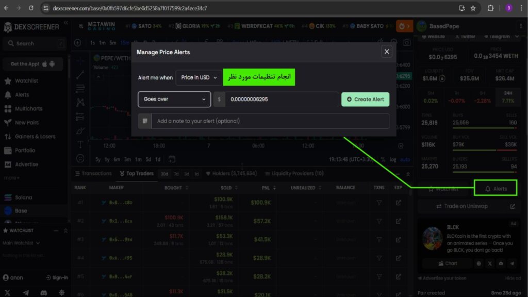
Task: Click the DEX Screener logo
Action: [31, 27]
